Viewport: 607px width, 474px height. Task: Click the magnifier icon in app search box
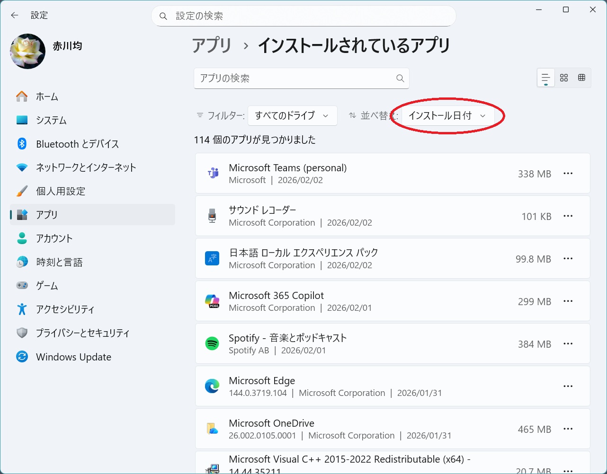(x=400, y=79)
